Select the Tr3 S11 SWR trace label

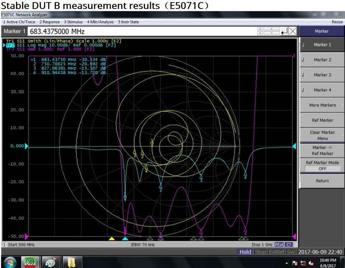click(50, 49)
